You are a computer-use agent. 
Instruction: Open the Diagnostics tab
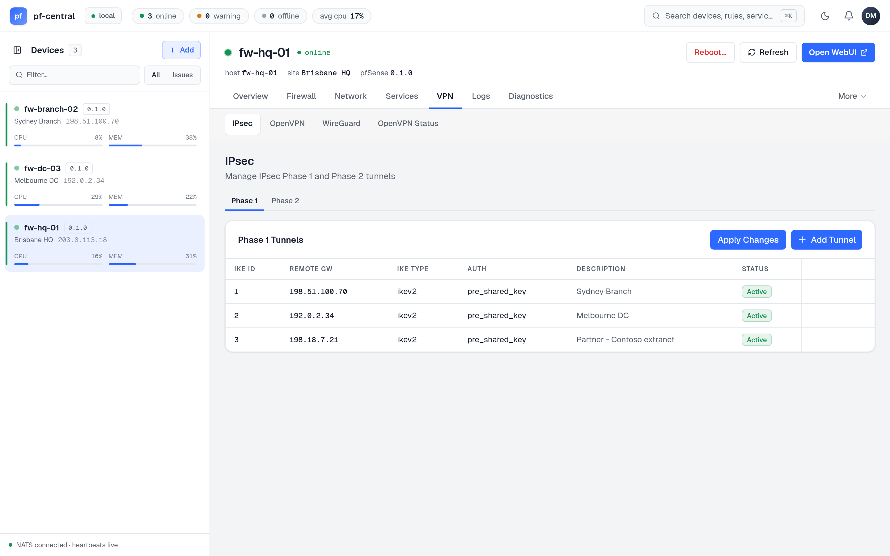point(530,96)
